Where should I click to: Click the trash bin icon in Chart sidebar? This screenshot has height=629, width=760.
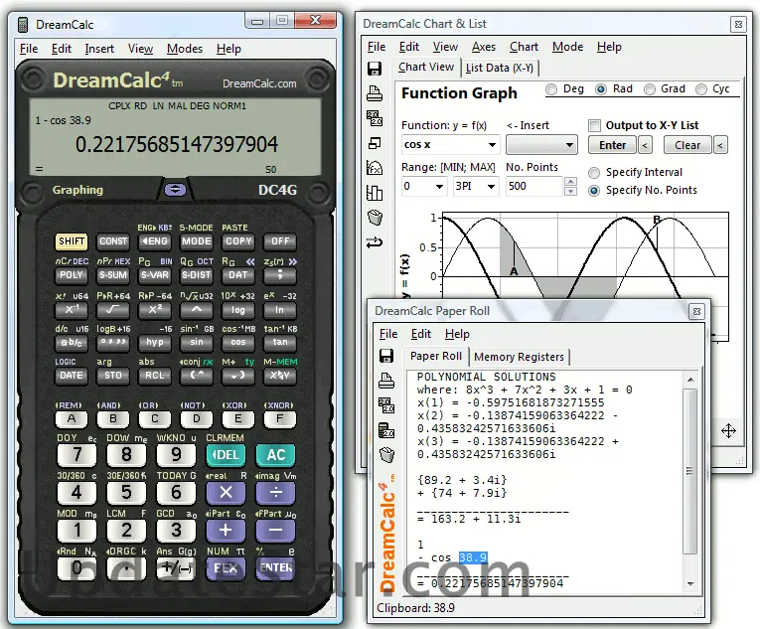375,217
